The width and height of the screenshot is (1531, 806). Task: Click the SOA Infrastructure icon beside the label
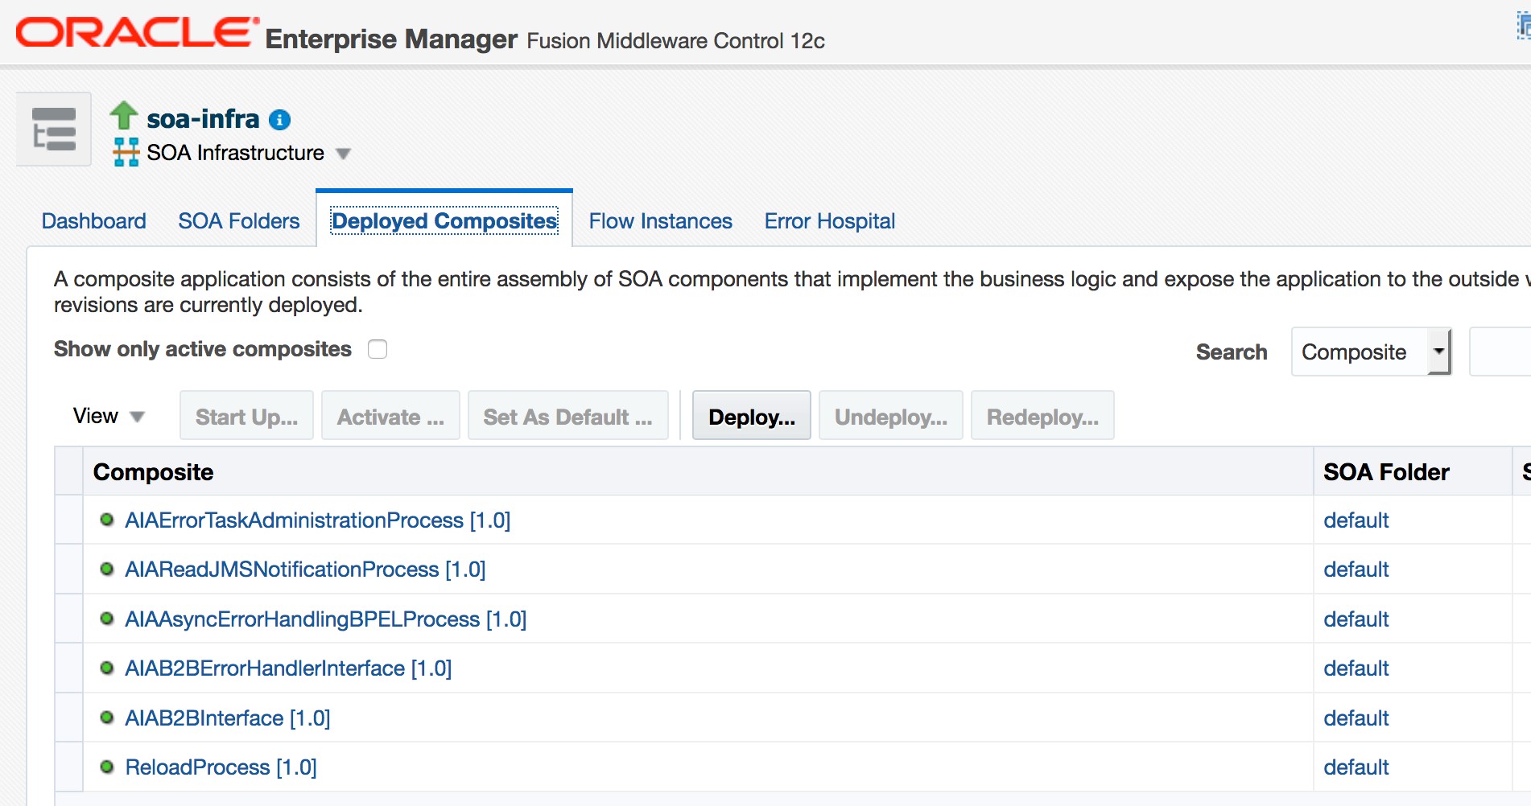tap(127, 151)
